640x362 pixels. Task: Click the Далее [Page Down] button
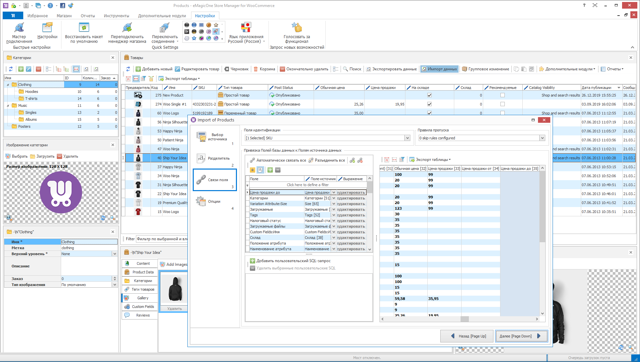521,336
